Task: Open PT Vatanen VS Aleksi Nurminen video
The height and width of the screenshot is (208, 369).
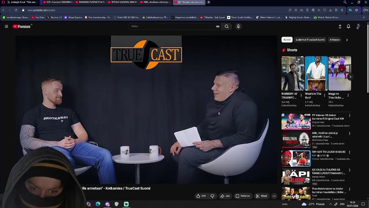Action: pos(296,122)
